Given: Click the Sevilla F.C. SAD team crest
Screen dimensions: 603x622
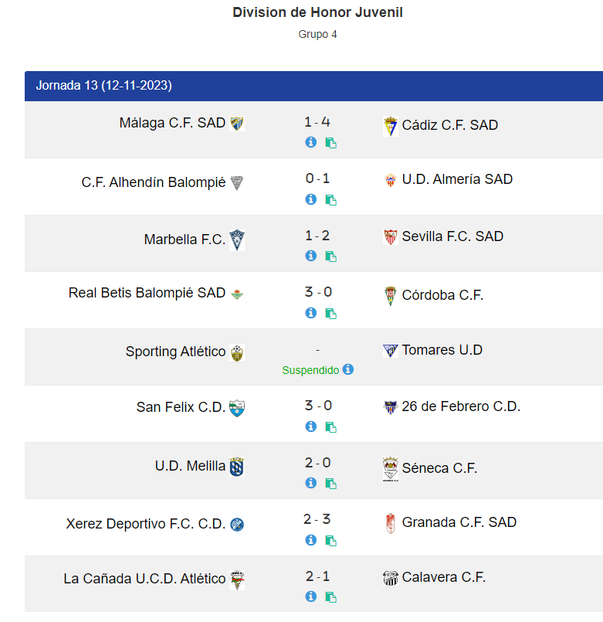Looking at the screenshot, I should coord(391,236).
